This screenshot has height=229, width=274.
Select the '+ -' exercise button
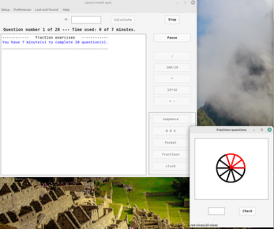click(x=172, y=101)
